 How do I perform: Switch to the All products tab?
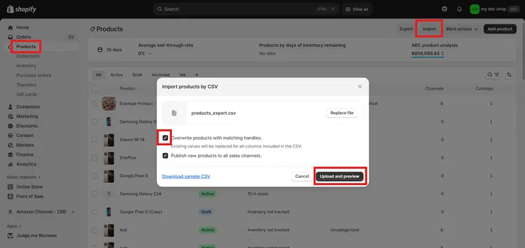(x=98, y=75)
